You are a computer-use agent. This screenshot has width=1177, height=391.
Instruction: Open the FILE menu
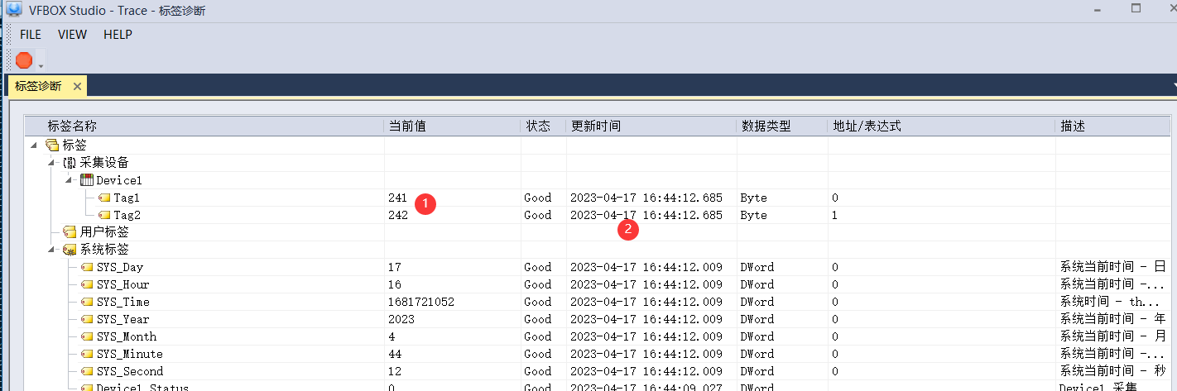[31, 35]
